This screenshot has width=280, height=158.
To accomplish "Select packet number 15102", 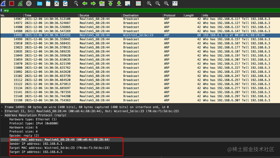I will [140, 76].
